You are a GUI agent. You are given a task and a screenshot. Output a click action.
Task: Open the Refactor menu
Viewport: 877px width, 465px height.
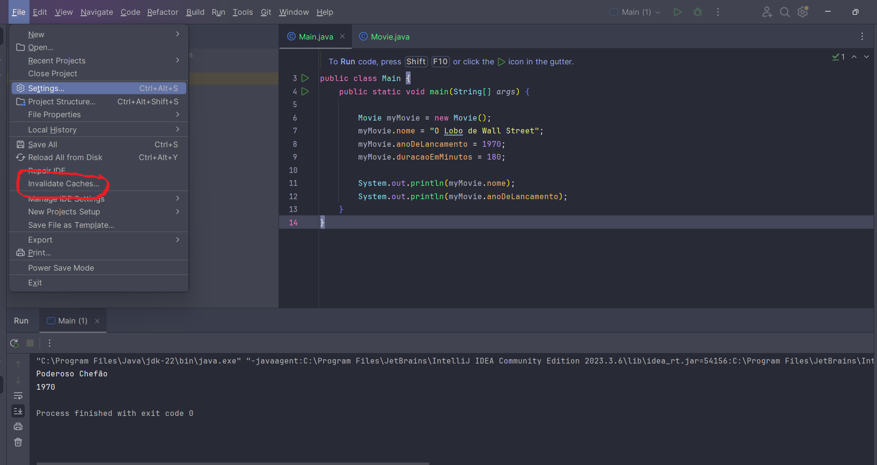(163, 12)
